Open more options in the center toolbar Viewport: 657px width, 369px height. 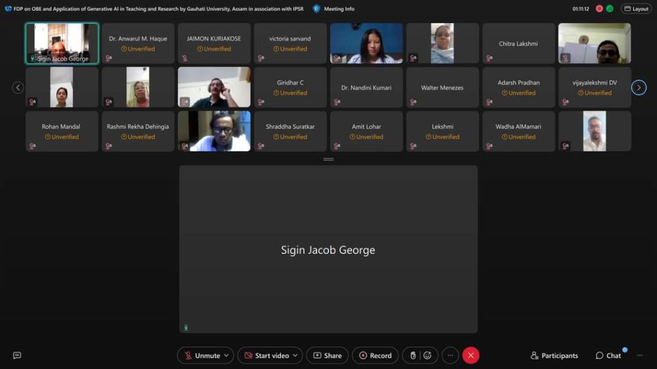pos(450,356)
